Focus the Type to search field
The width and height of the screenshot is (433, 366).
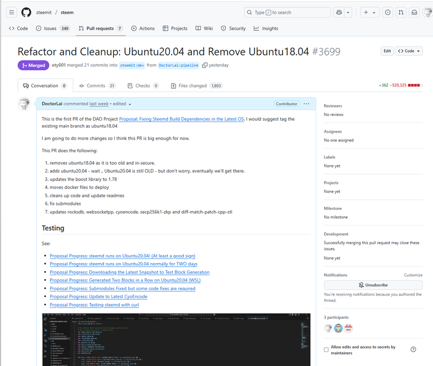click(287, 13)
